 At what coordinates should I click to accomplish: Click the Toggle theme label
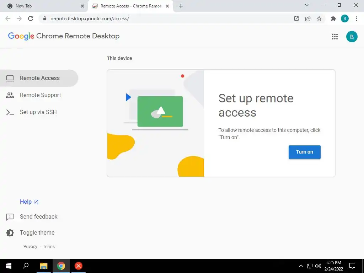37,232
